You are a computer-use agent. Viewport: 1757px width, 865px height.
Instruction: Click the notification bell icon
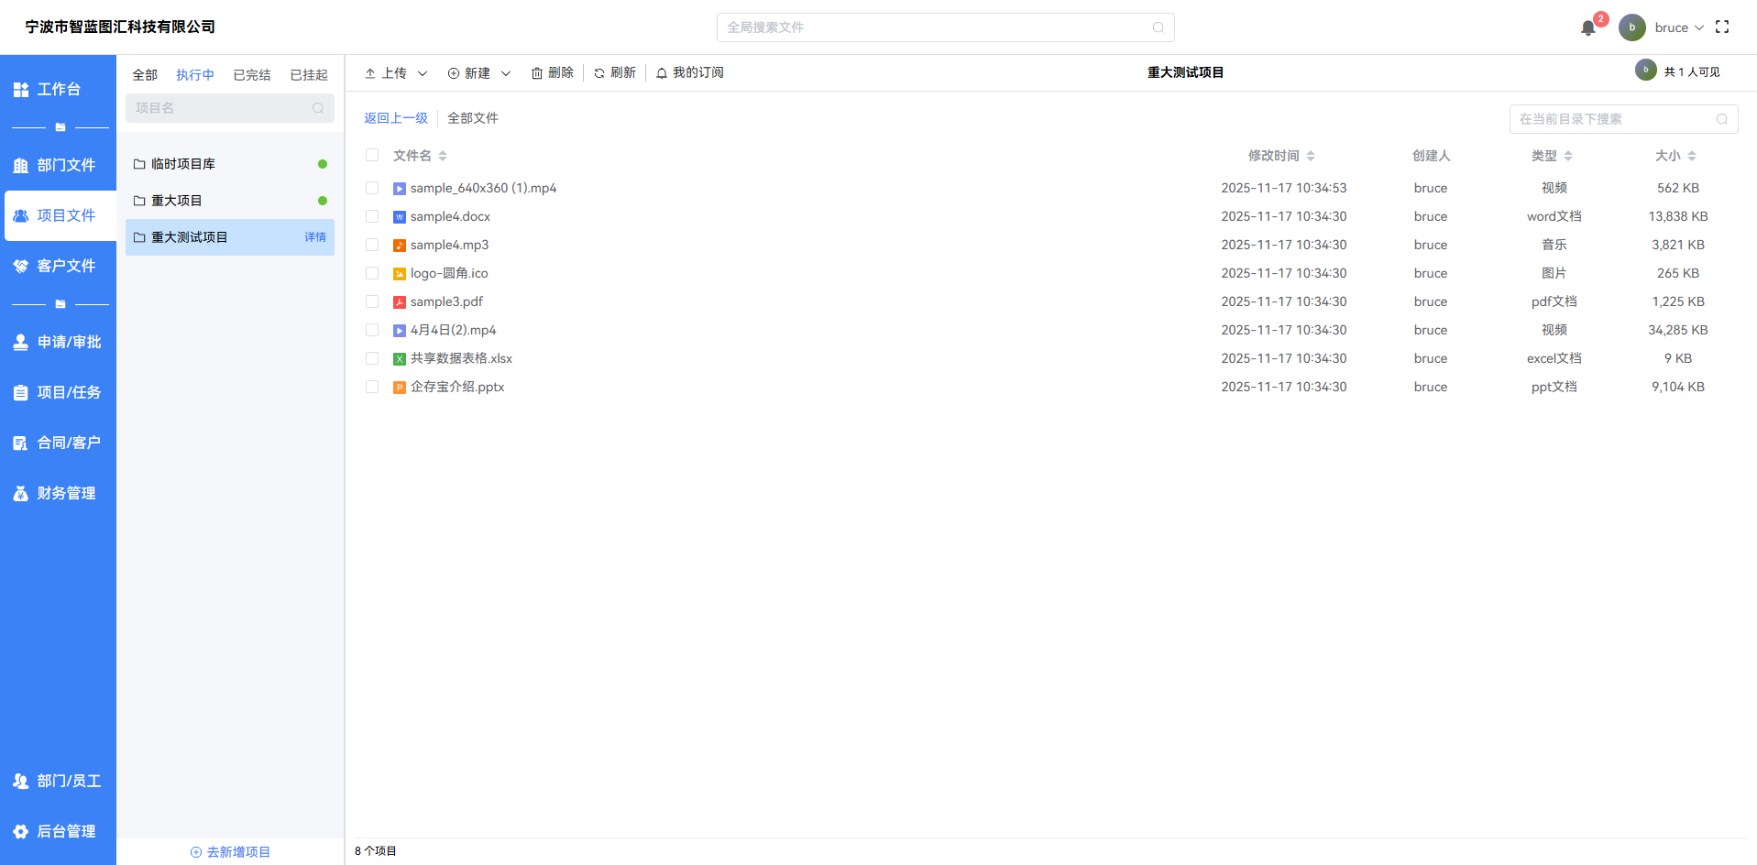click(x=1587, y=28)
